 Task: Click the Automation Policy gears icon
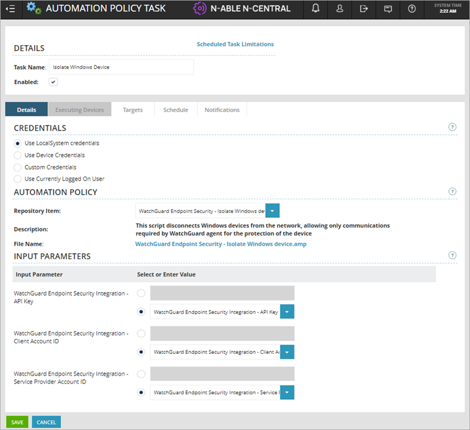coord(33,8)
